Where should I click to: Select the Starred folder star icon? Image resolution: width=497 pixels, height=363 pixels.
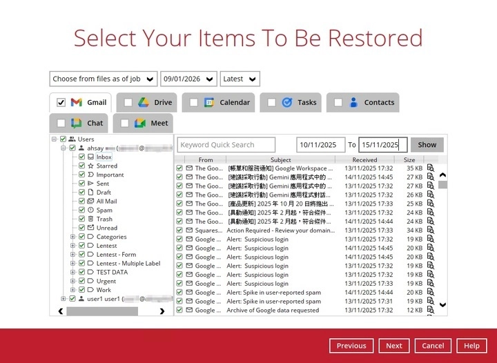point(90,166)
